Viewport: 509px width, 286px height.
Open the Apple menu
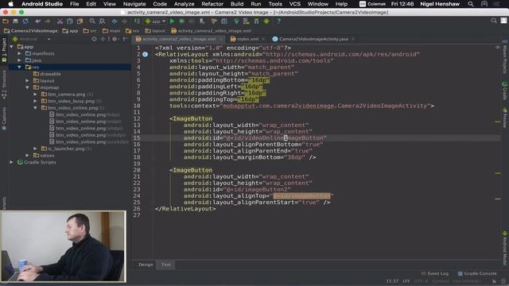click(10, 4)
